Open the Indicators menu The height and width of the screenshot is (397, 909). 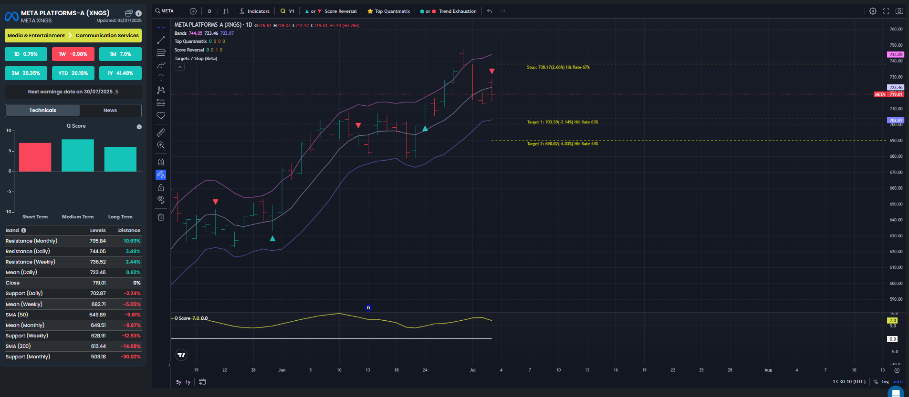(x=254, y=11)
